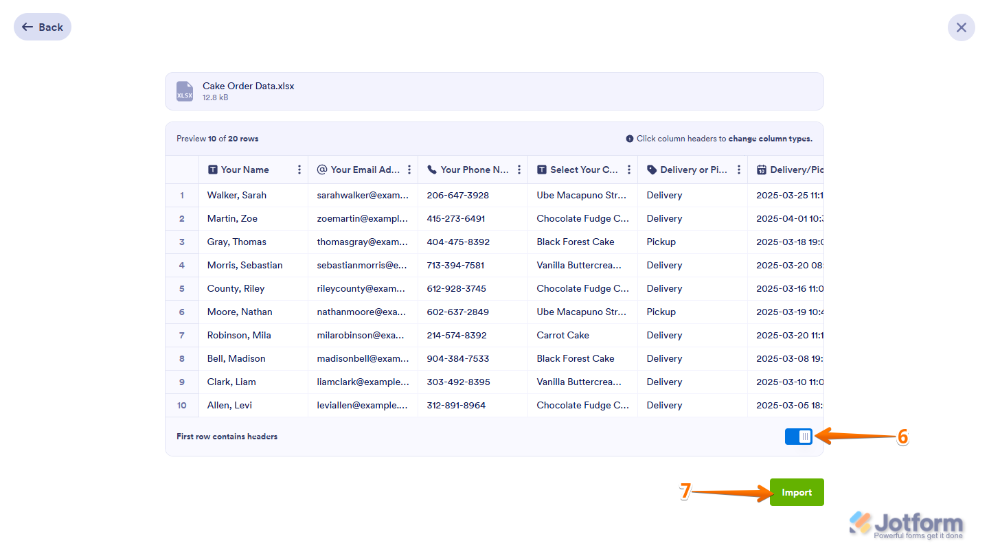The height and width of the screenshot is (556, 989).
Task: Click the thomasgray email cell
Action: pyautogui.click(x=363, y=242)
